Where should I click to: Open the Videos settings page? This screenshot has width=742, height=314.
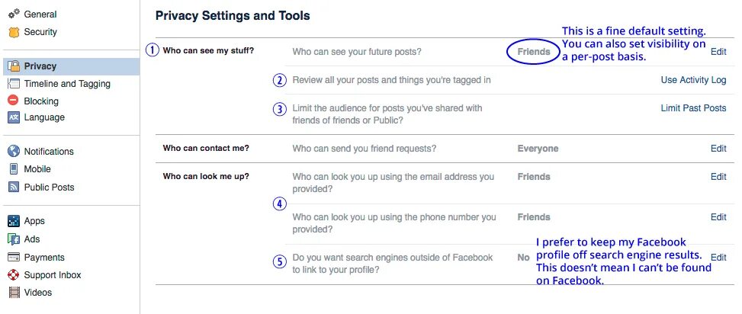coord(38,293)
